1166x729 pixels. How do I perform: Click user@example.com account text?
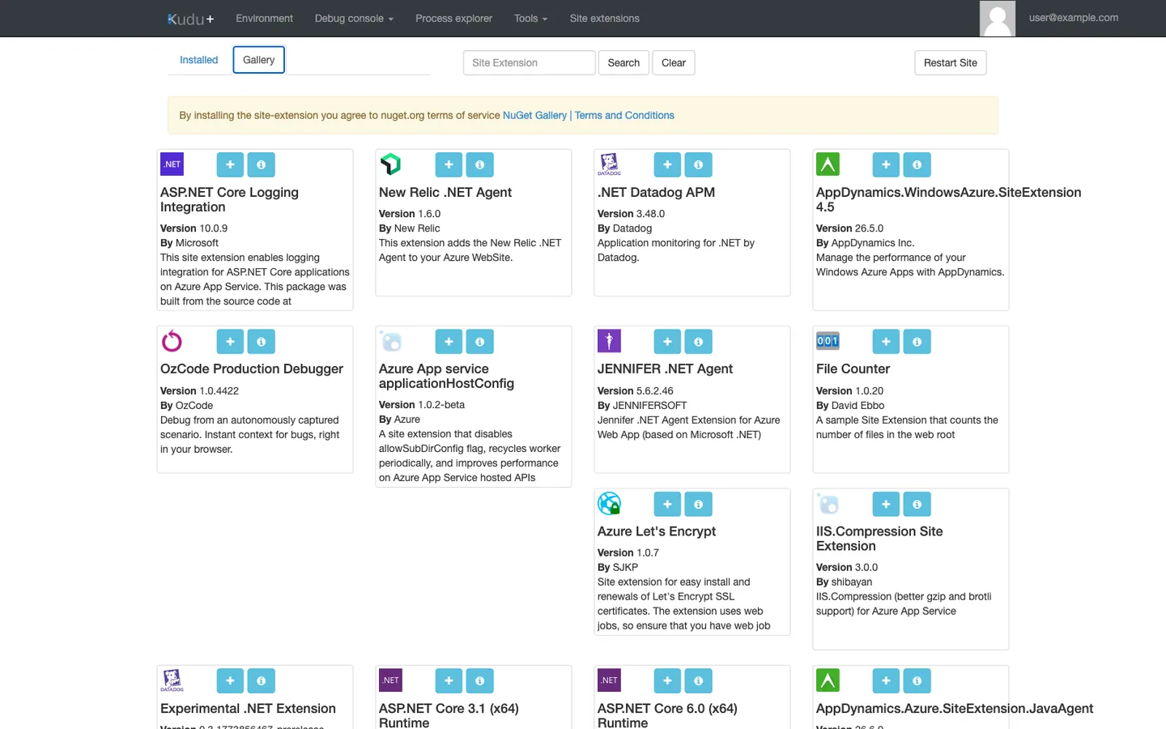tap(1074, 17)
